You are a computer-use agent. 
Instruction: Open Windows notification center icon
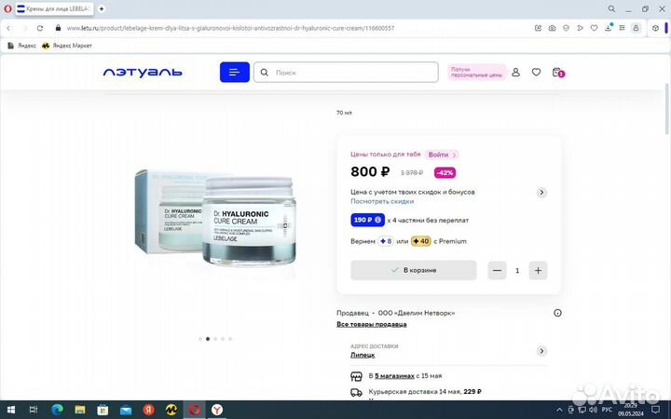coord(655,410)
